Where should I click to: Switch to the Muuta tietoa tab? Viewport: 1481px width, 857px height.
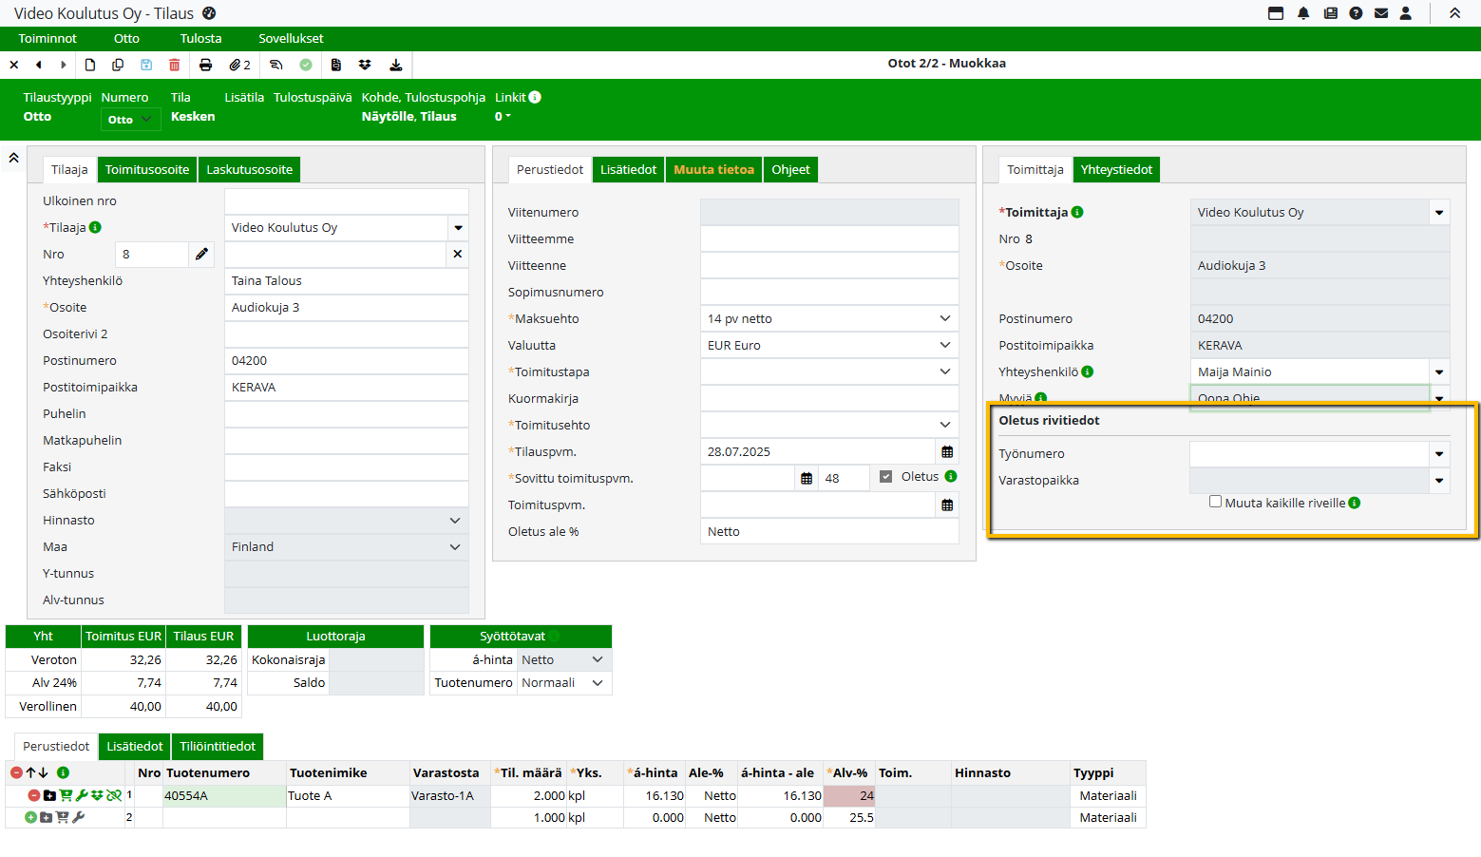pyautogui.click(x=713, y=170)
